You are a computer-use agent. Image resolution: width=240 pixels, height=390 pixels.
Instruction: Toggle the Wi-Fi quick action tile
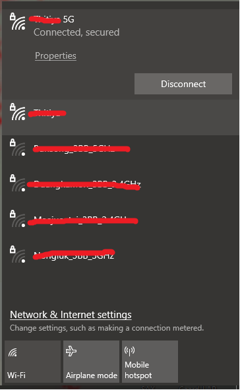(32, 362)
